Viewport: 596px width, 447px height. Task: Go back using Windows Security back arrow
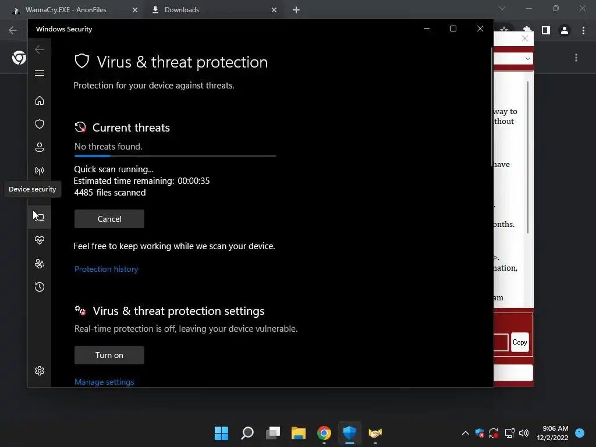tap(40, 49)
